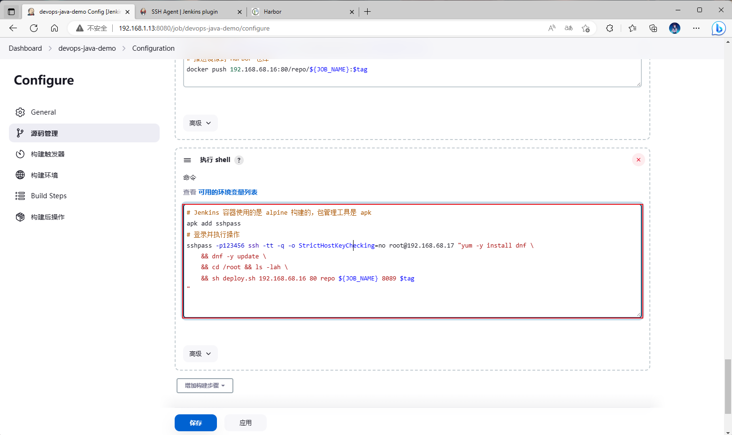
Task: Select 源码管理 section in sidebar
Action: click(84, 133)
